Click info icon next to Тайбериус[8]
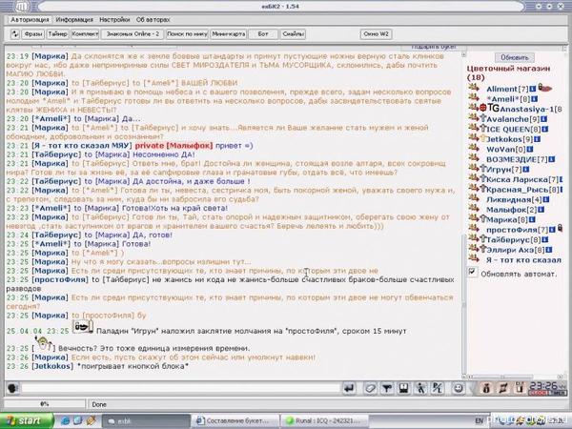Image resolution: width=572 pixels, height=429 pixels. [545, 240]
